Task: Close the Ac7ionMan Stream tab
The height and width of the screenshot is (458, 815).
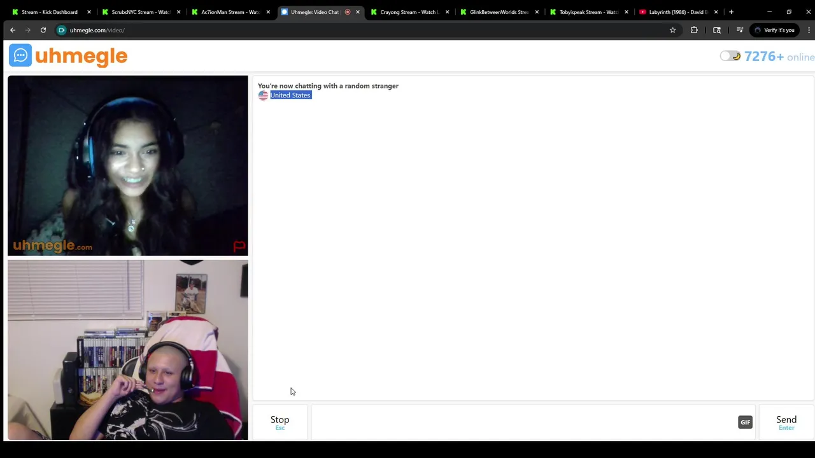Action: click(268, 12)
